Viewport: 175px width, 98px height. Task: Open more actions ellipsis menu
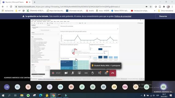(86, 73)
